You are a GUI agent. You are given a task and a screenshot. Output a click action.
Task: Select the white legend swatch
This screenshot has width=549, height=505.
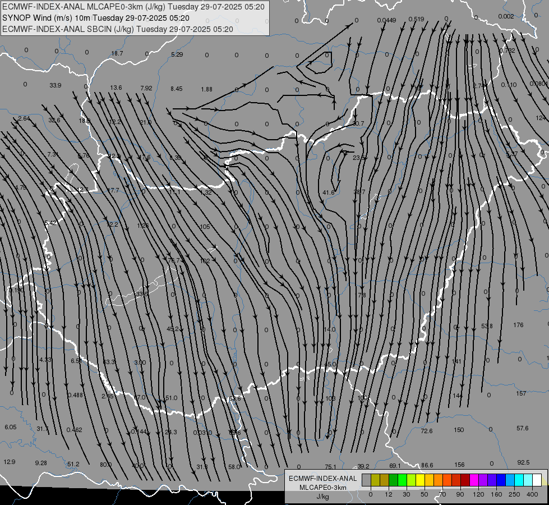[537, 480]
